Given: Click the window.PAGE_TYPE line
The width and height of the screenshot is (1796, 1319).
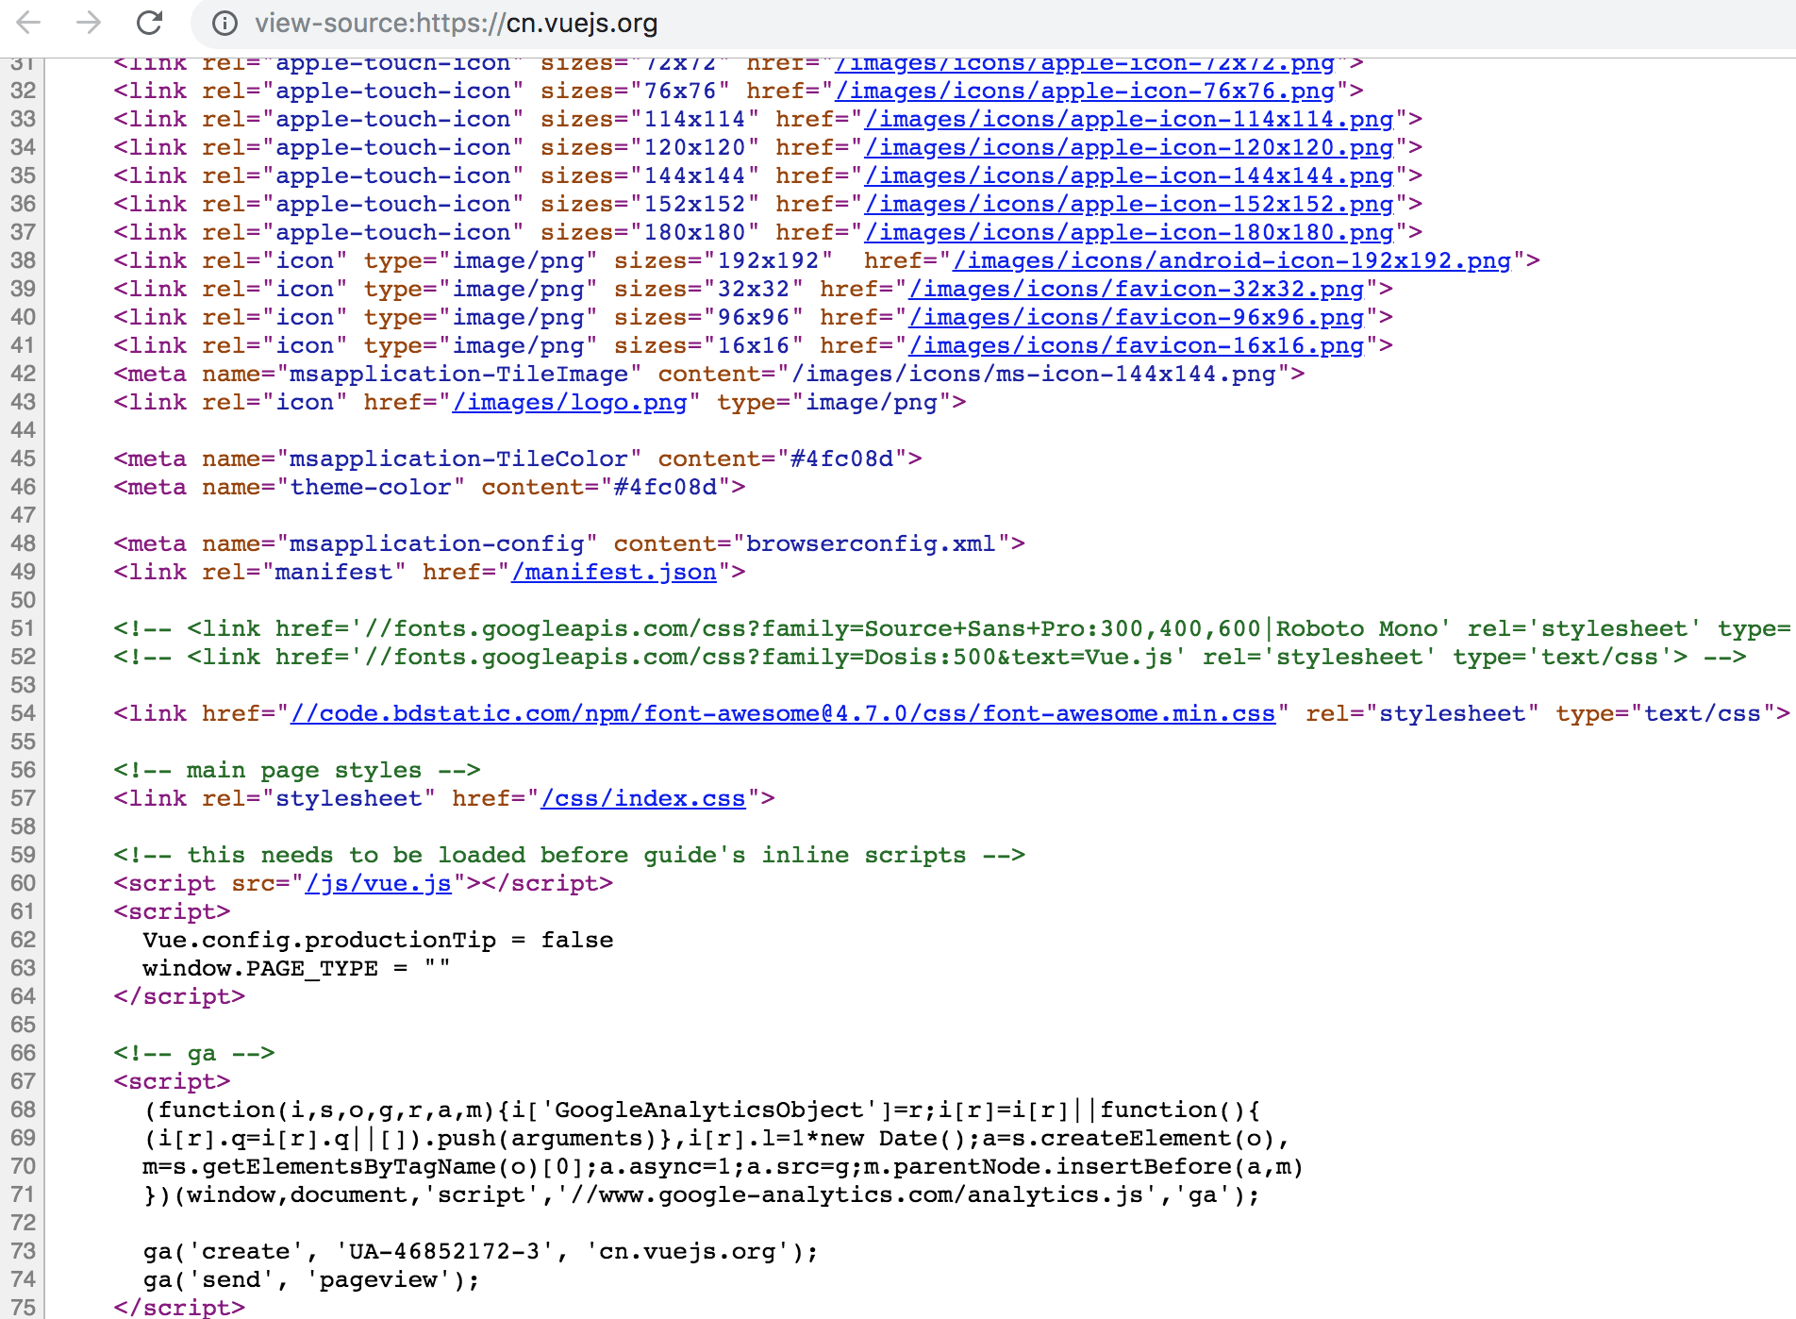Looking at the screenshot, I should (297, 969).
